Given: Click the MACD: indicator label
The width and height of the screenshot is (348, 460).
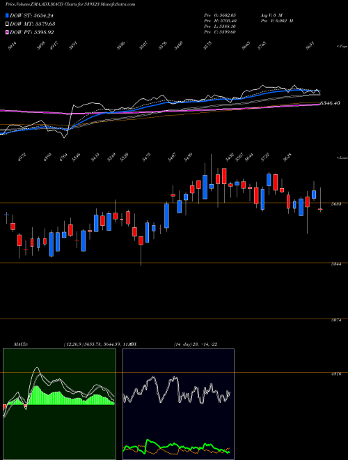Looking at the screenshot, I should point(20,344).
